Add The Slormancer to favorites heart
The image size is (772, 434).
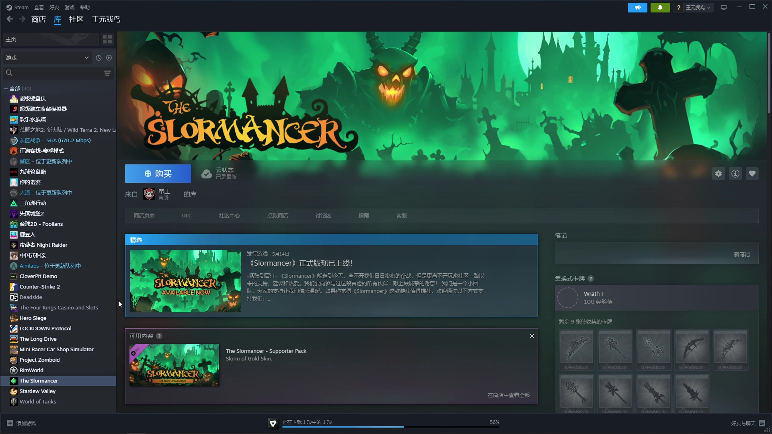752,174
